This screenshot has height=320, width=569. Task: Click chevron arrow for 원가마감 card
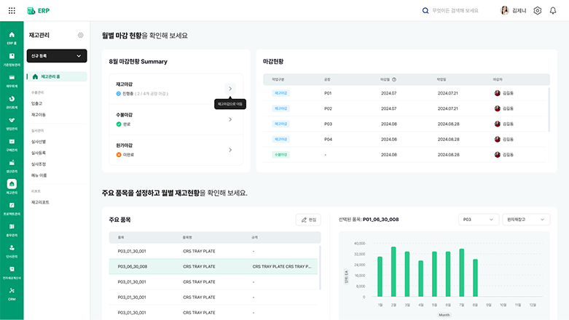coord(230,150)
